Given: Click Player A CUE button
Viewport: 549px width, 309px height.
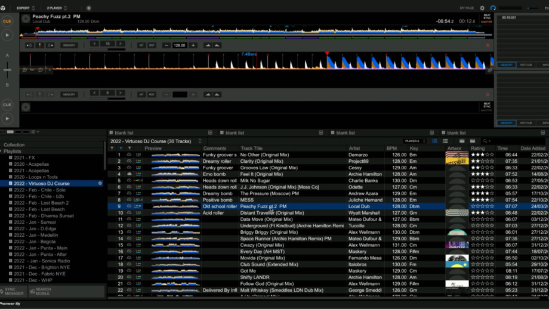Looking at the screenshot, I should tap(7, 21).
